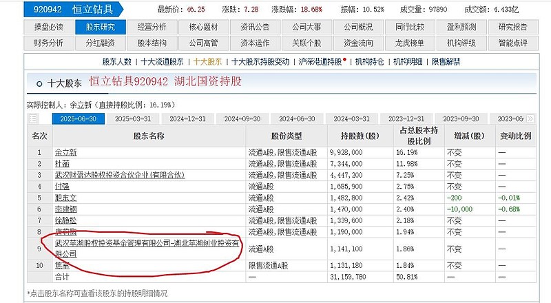This screenshot has width=551, height=303.
Task: Open the 机构评级 tab
Action: (x=461, y=43)
